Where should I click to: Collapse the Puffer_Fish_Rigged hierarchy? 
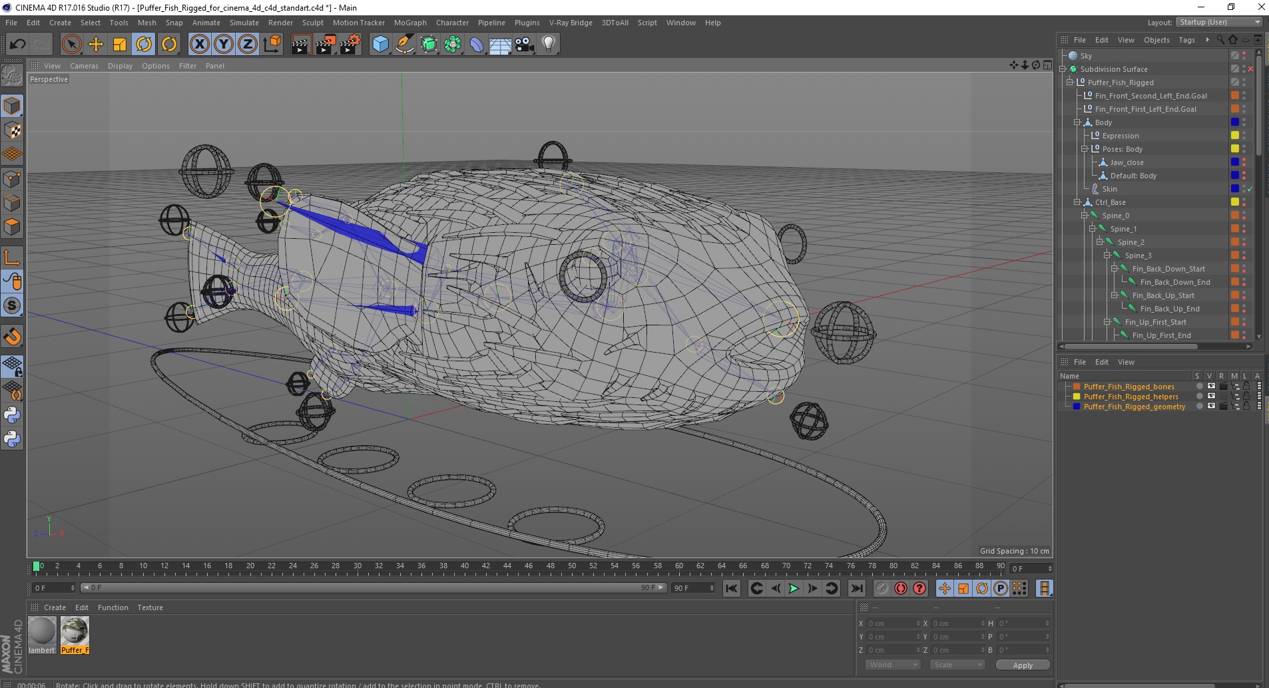click(x=1070, y=83)
